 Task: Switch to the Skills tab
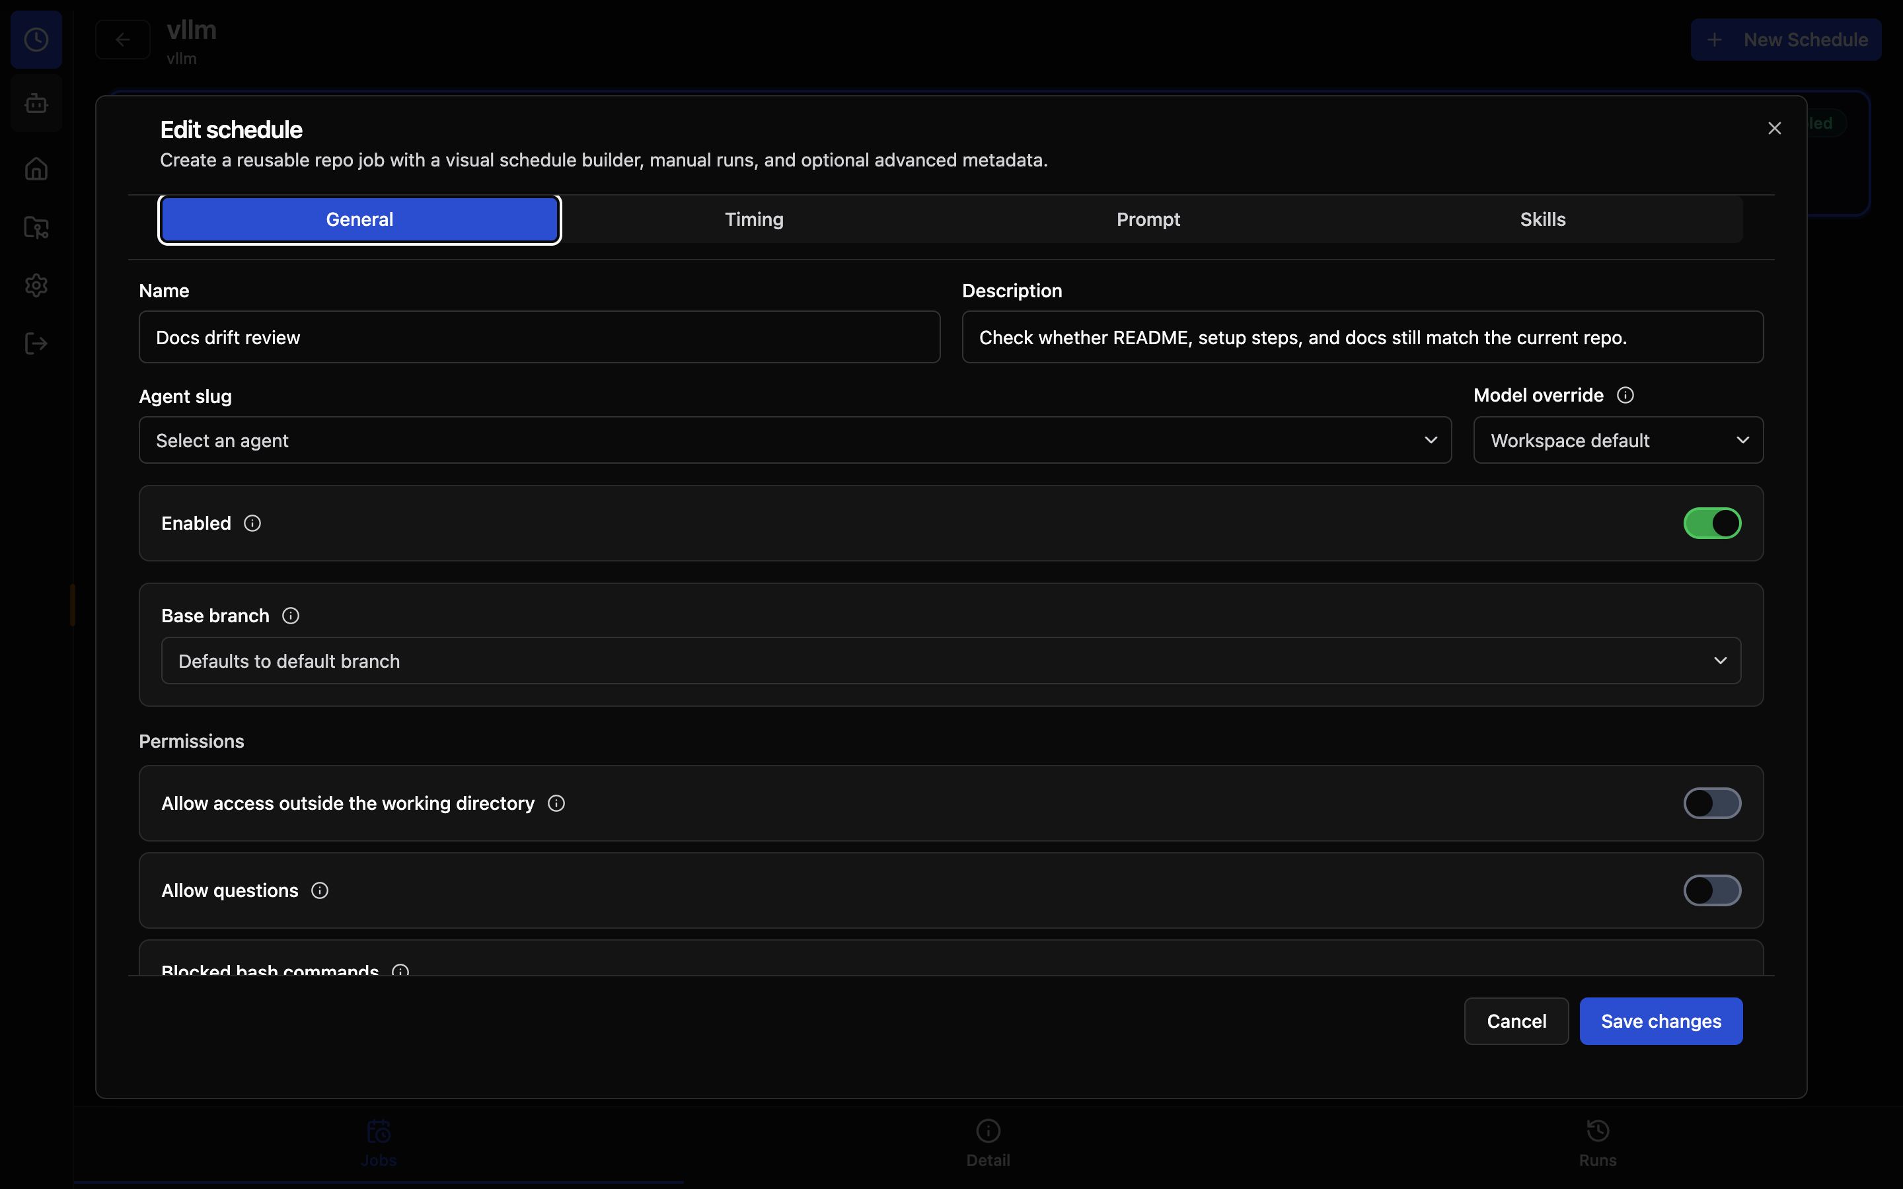coord(1543,219)
